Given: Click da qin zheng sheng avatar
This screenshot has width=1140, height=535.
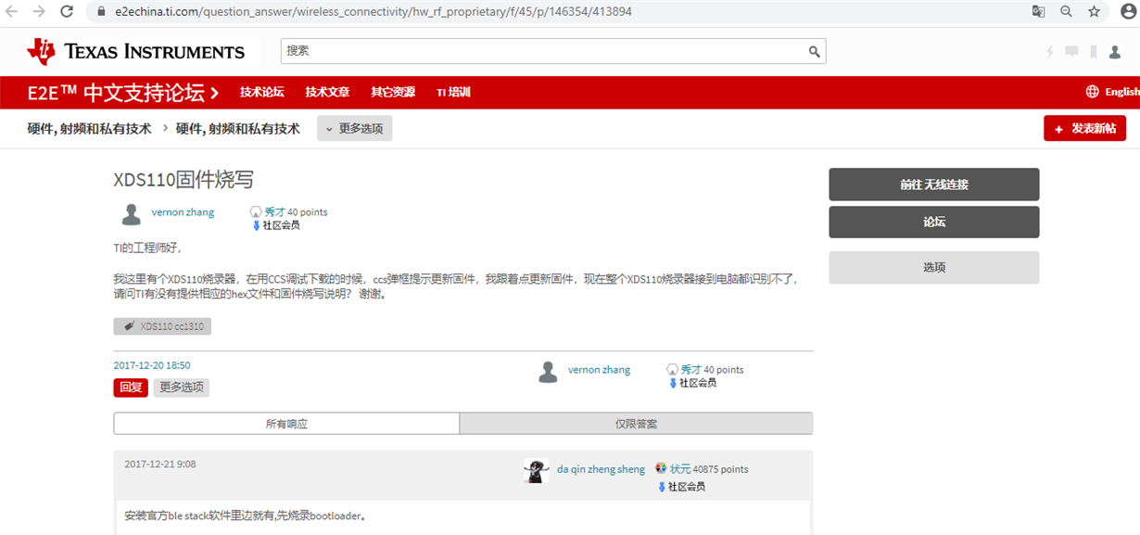Looking at the screenshot, I should [537, 470].
